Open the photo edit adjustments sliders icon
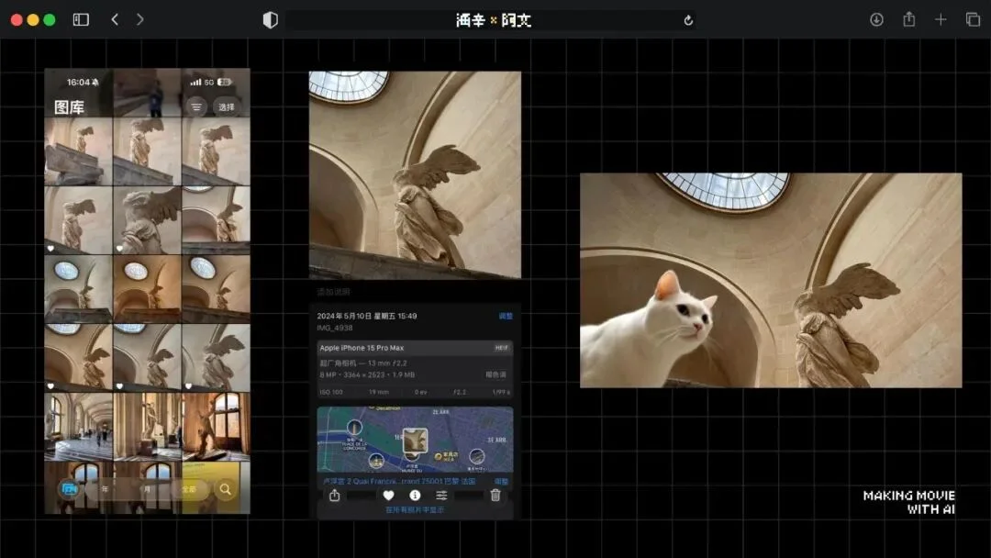Screen dimensions: 991x558 click(x=441, y=496)
